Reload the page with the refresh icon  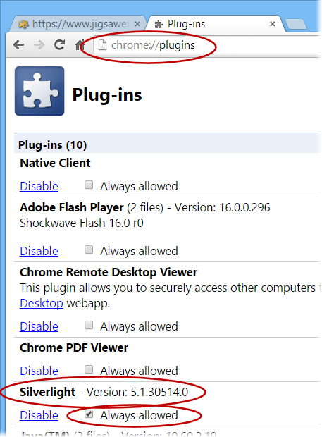(59, 44)
